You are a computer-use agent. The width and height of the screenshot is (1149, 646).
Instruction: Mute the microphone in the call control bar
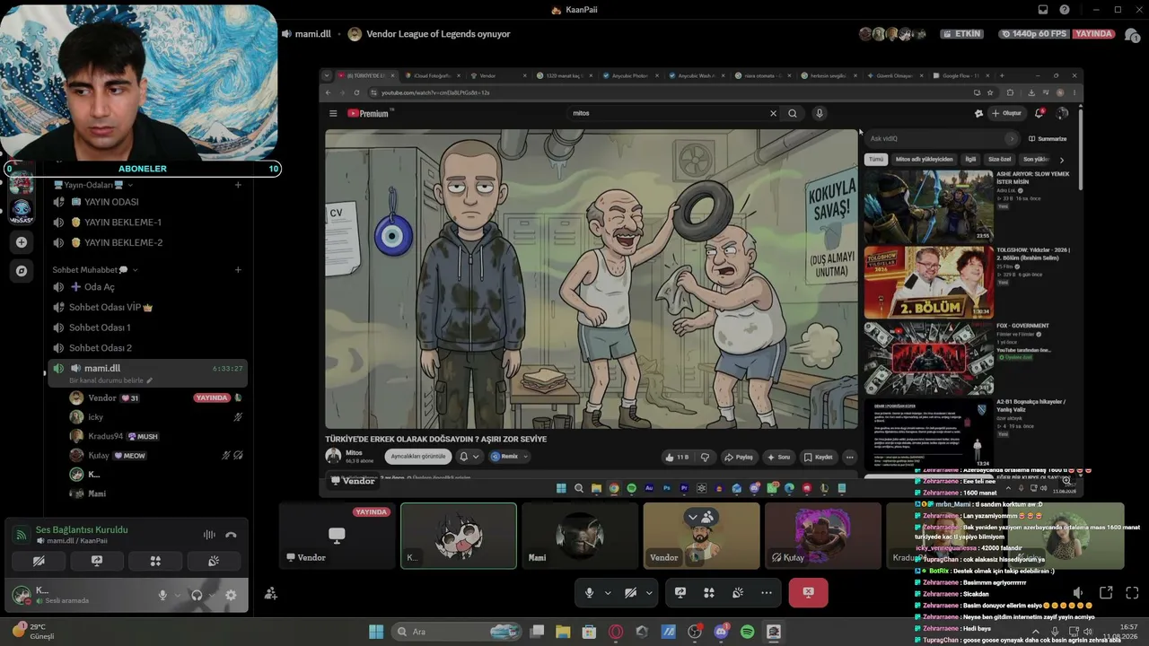coord(590,593)
